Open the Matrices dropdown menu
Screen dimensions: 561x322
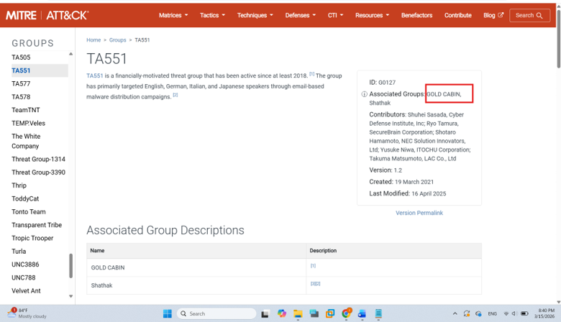click(173, 15)
